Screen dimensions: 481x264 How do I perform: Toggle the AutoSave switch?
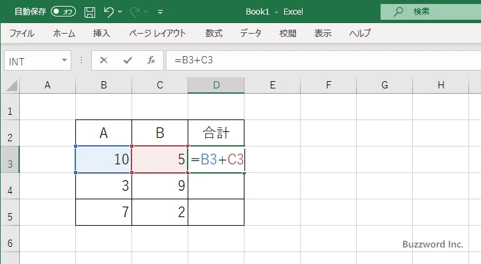click(63, 12)
